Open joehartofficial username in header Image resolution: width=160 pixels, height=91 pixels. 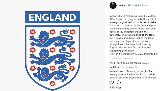(x=126, y=6)
